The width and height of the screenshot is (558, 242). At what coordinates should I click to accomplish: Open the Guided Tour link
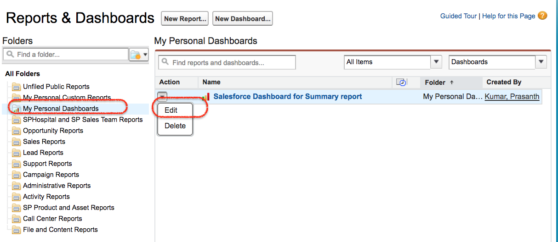(458, 16)
